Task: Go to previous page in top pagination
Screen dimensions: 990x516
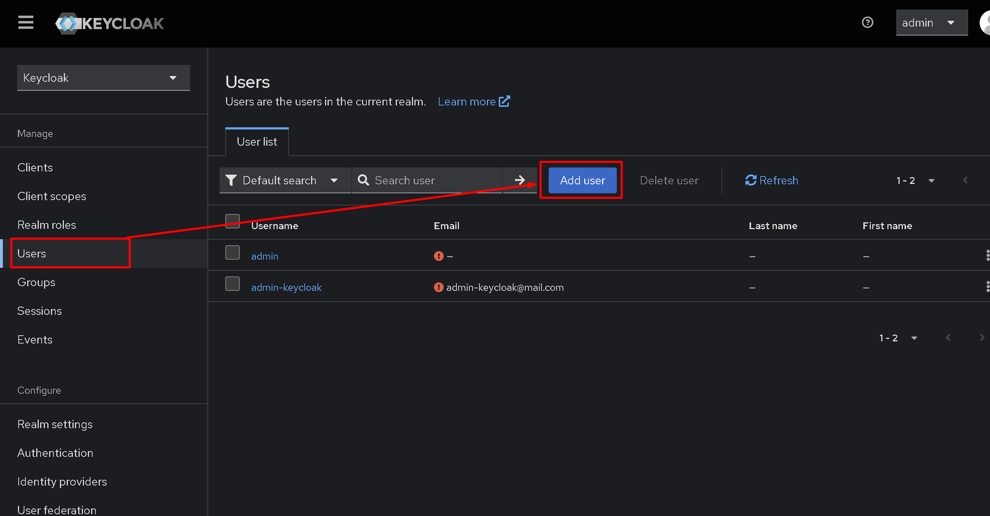Action: click(965, 180)
